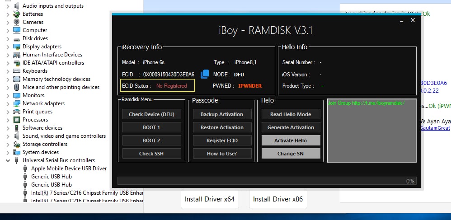
Task: Click Check Device (DFU) button
Action: coord(151,114)
